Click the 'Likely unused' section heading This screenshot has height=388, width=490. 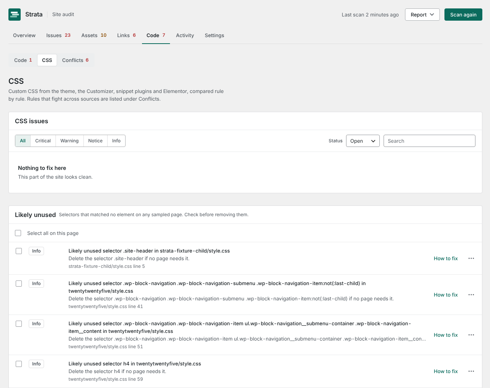coord(35,215)
